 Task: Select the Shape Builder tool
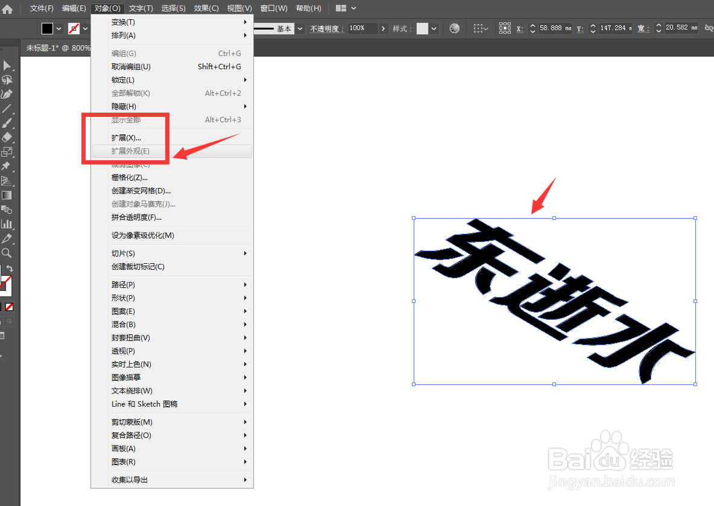(7, 209)
